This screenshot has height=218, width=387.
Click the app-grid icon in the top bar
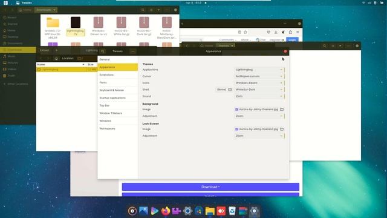pos(5,2)
